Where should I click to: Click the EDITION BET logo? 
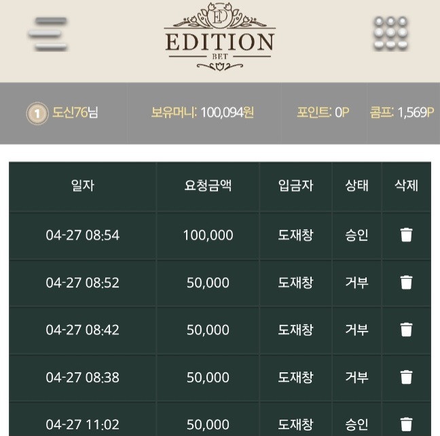coord(220,37)
